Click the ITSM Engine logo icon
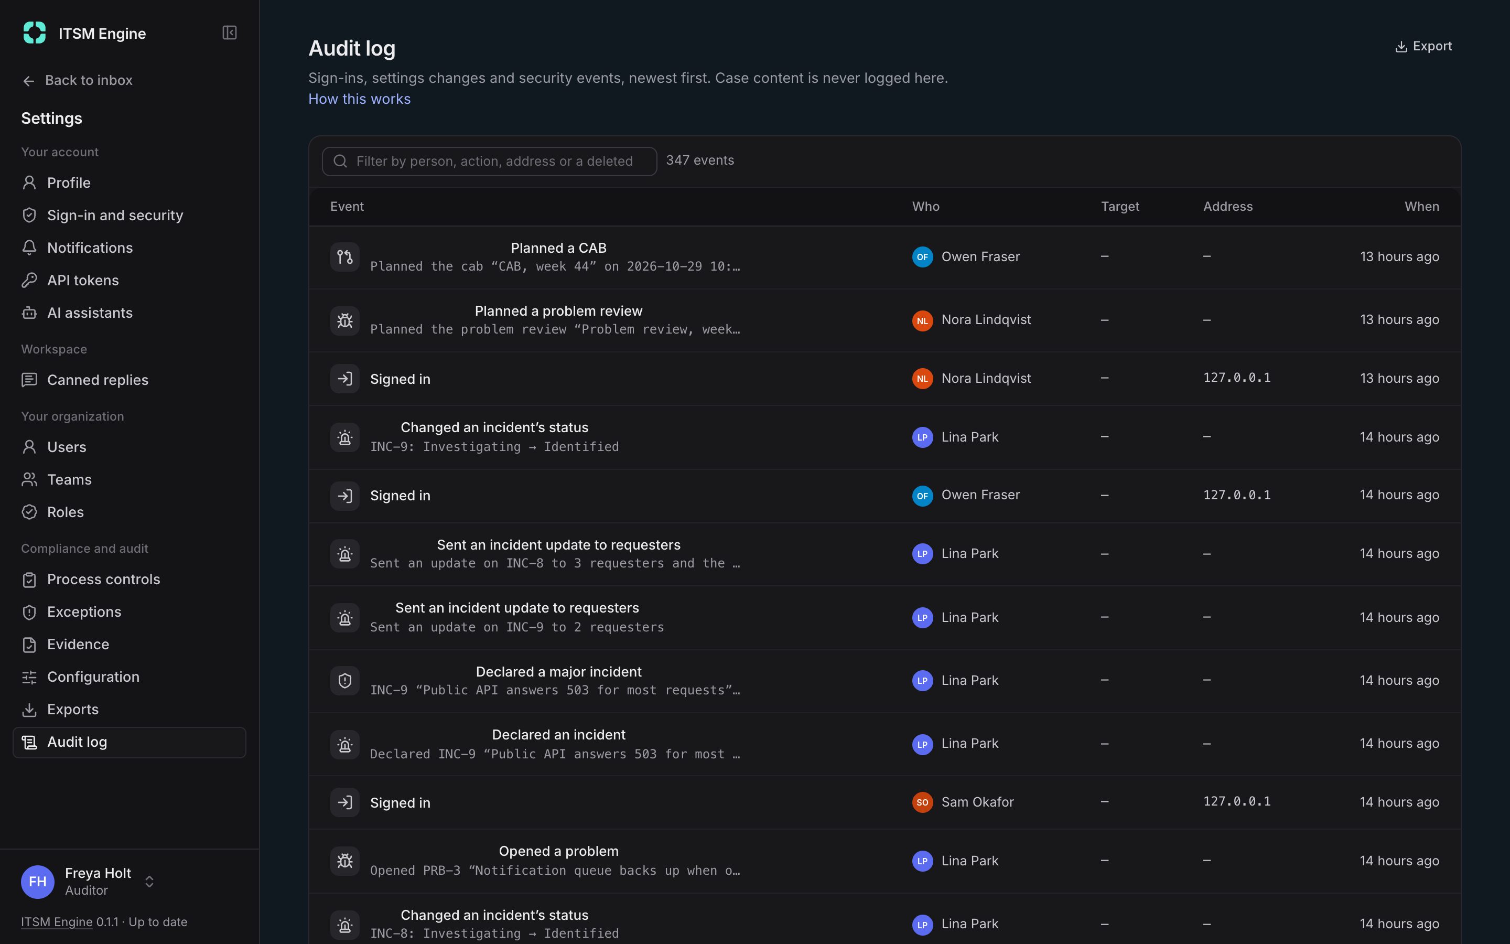The height and width of the screenshot is (944, 1510). point(34,33)
